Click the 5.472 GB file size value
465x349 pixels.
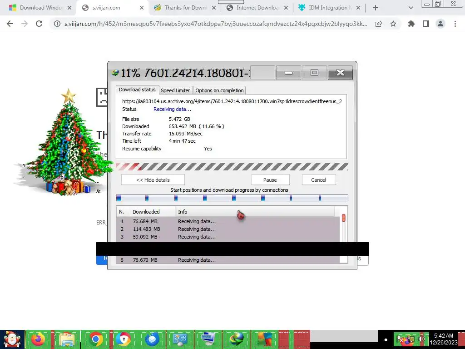point(179,119)
